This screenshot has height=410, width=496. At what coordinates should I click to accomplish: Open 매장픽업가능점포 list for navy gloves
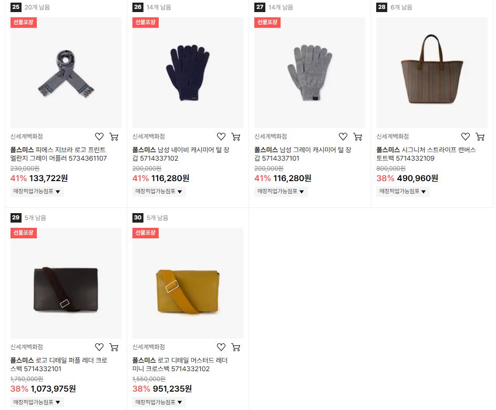pos(159,191)
